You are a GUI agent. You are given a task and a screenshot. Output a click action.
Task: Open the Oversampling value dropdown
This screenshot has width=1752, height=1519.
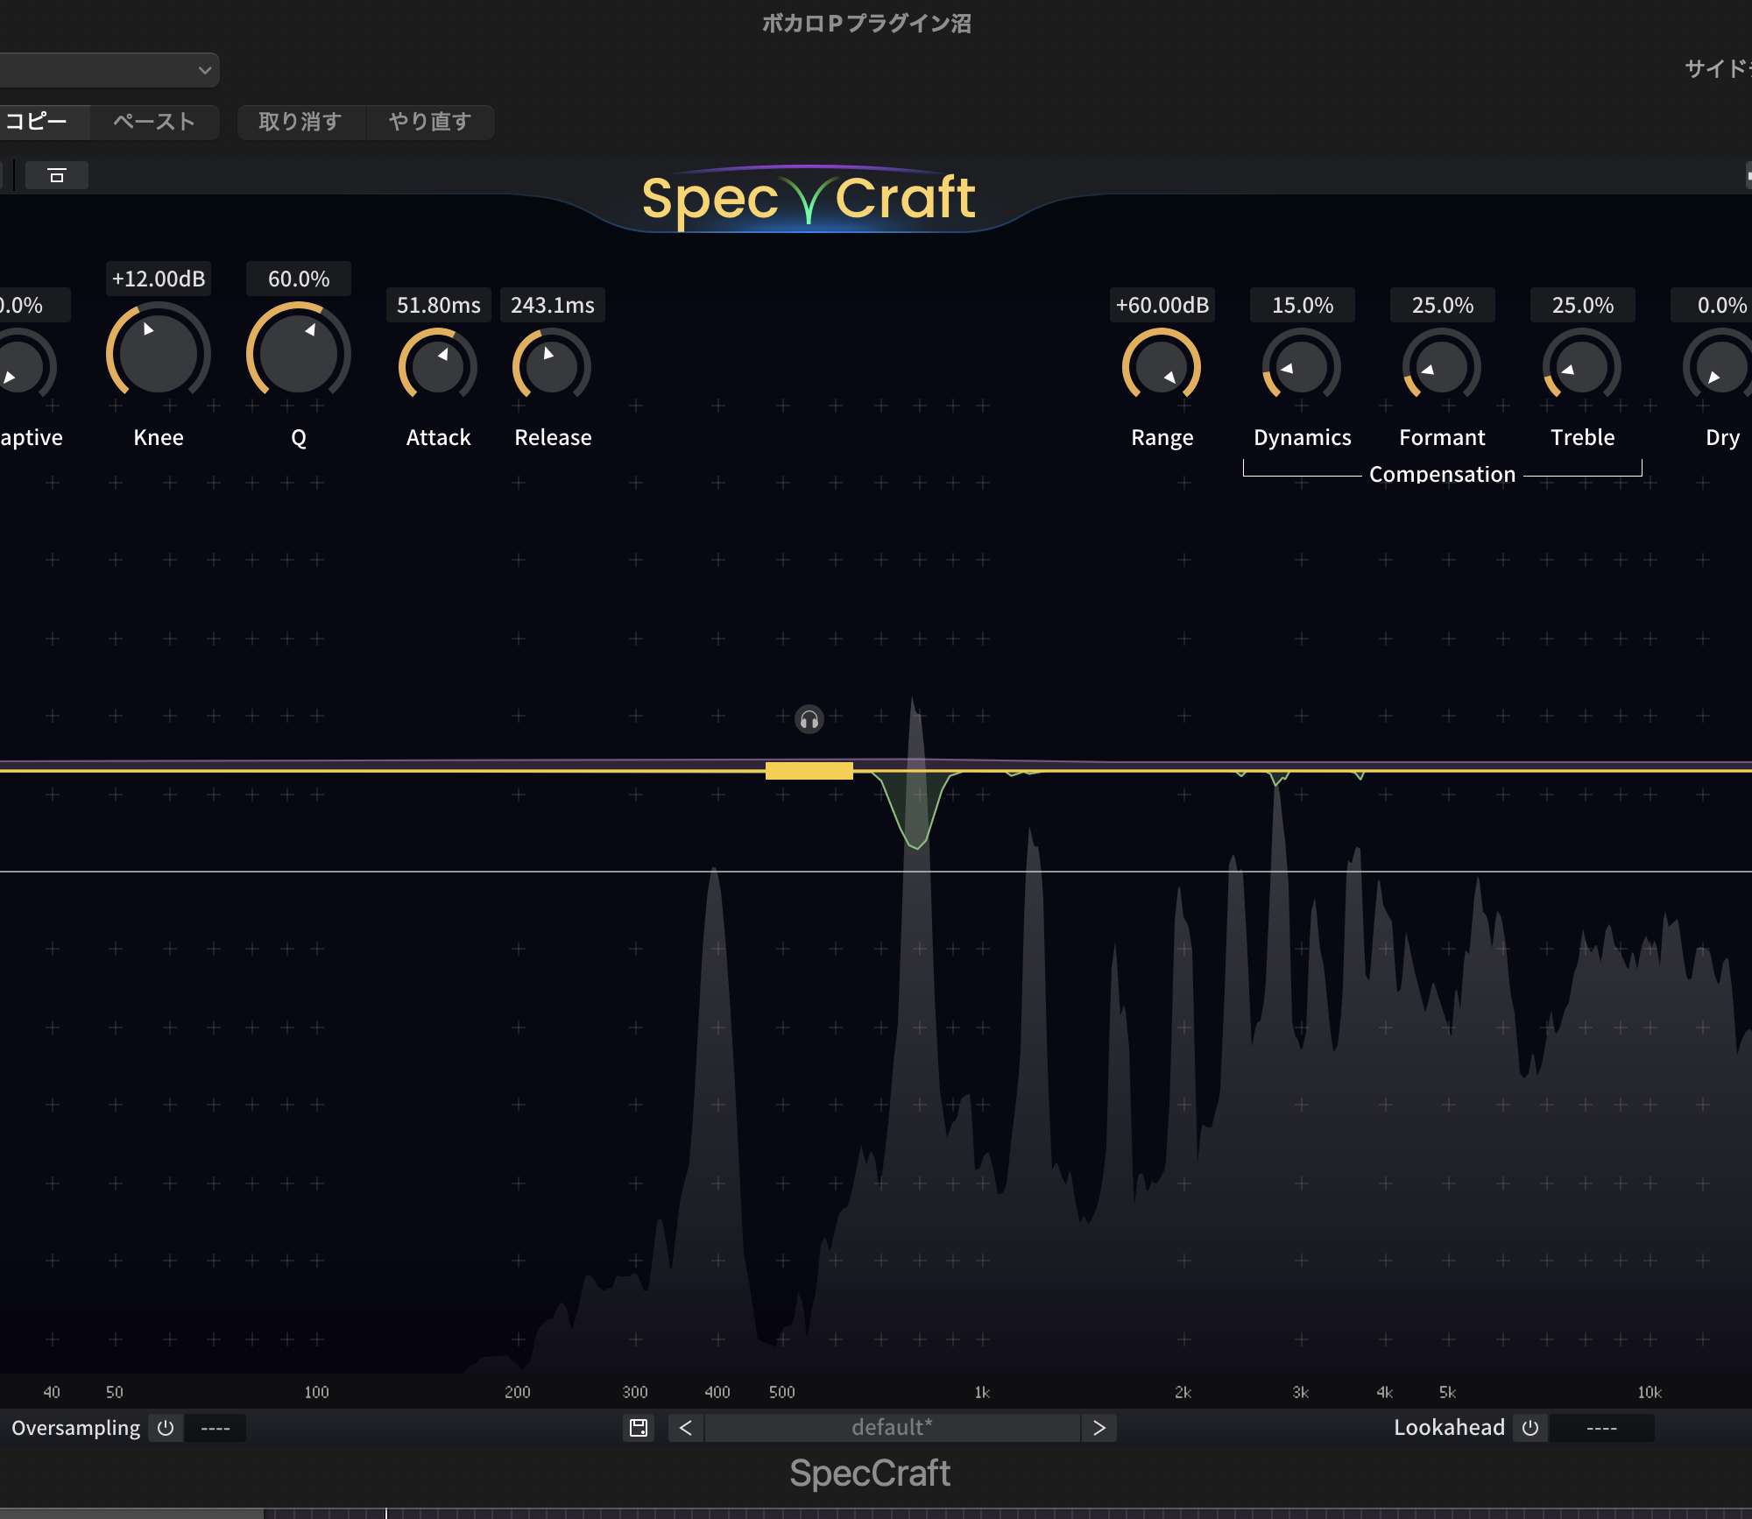coord(215,1428)
